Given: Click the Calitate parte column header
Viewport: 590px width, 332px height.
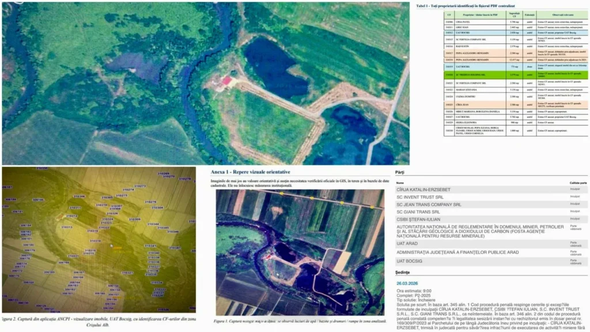Looking at the screenshot, I should pyautogui.click(x=578, y=183).
